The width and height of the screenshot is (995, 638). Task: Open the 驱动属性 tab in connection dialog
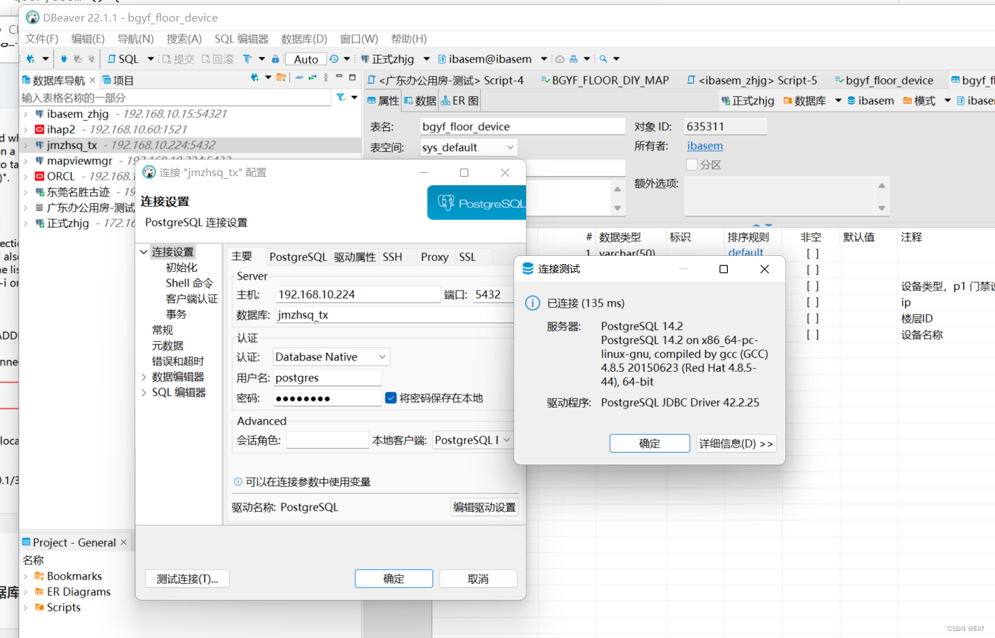click(355, 257)
